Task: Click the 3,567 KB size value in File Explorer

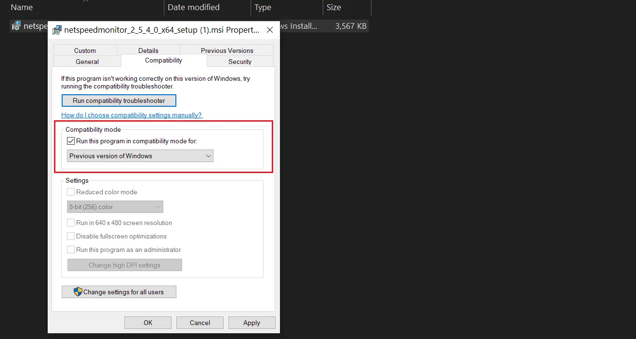Action: [x=351, y=26]
